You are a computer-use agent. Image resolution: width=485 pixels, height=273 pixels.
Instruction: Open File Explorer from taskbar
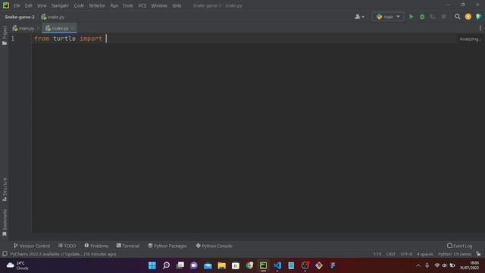(222, 265)
